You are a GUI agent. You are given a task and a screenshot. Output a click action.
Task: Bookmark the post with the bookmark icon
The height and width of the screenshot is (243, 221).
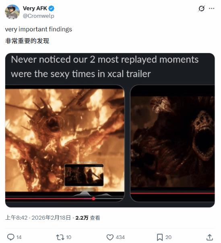(160, 237)
